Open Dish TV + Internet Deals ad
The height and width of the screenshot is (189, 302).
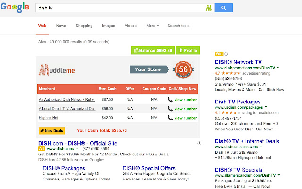247,141
